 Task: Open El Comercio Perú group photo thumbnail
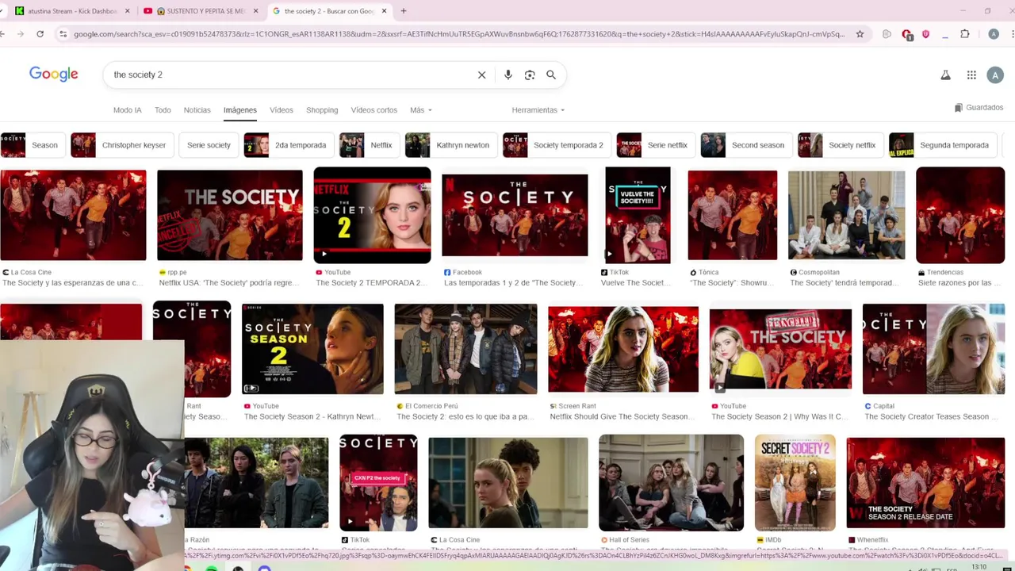tap(465, 349)
